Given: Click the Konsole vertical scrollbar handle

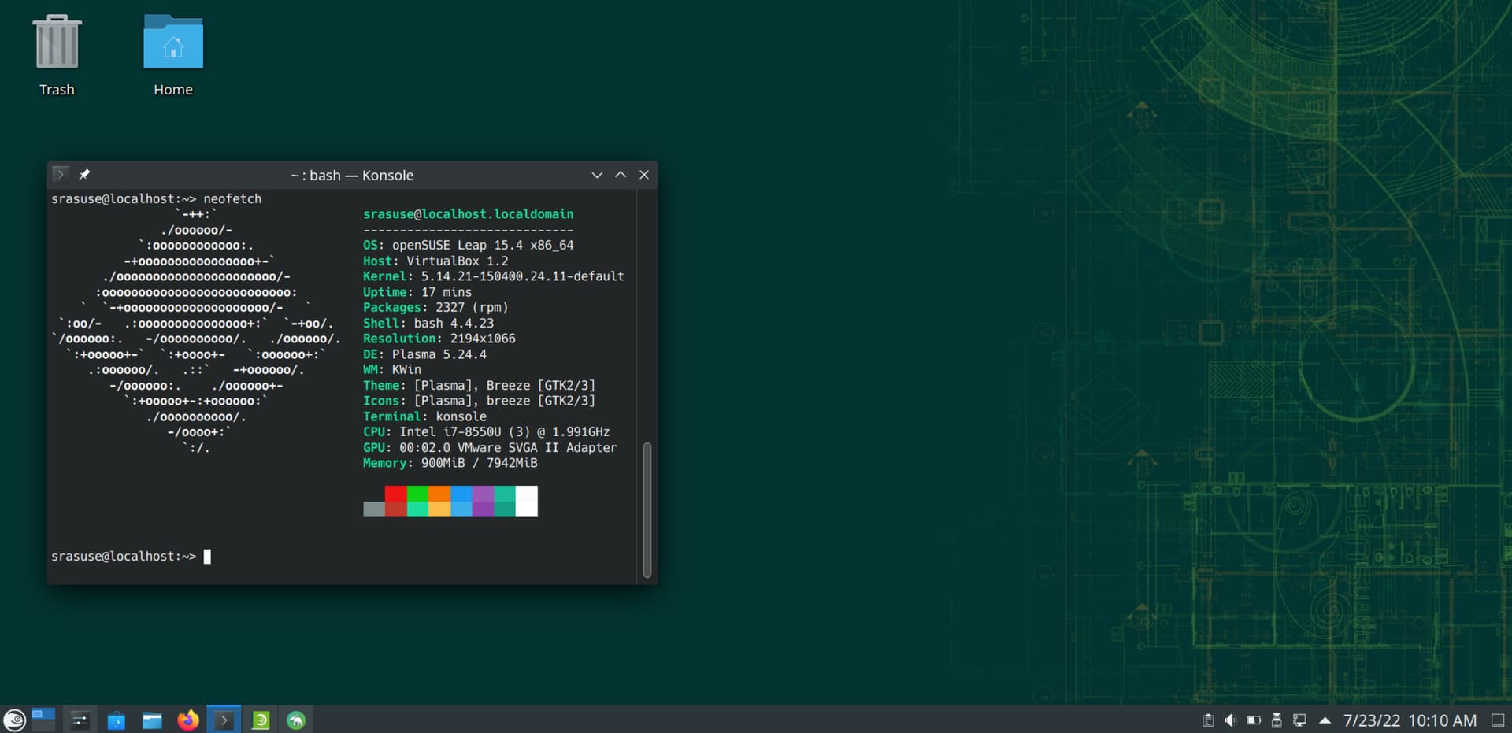Looking at the screenshot, I should pyautogui.click(x=647, y=510).
